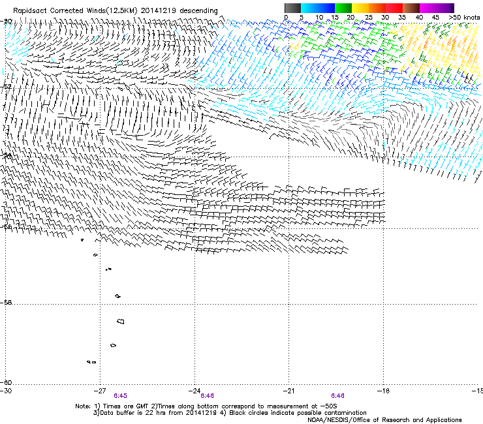Click the orange 25-30 knots legend swatch
The width and height of the screenshot is (483, 424).
pos(377,8)
